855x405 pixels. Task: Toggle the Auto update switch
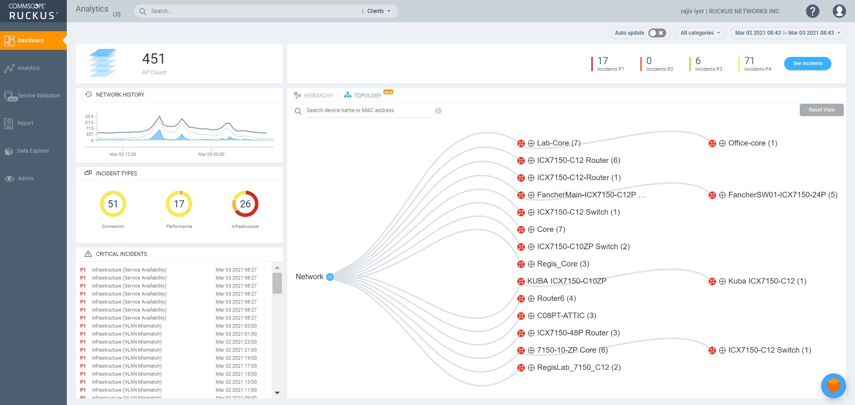click(x=657, y=33)
